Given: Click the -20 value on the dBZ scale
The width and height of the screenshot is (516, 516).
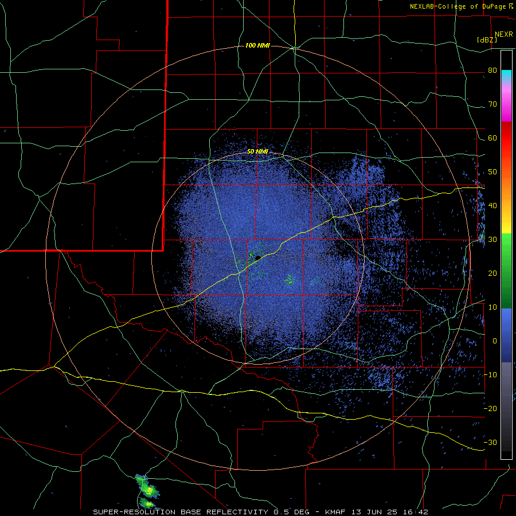Looking at the screenshot, I should point(490,408).
